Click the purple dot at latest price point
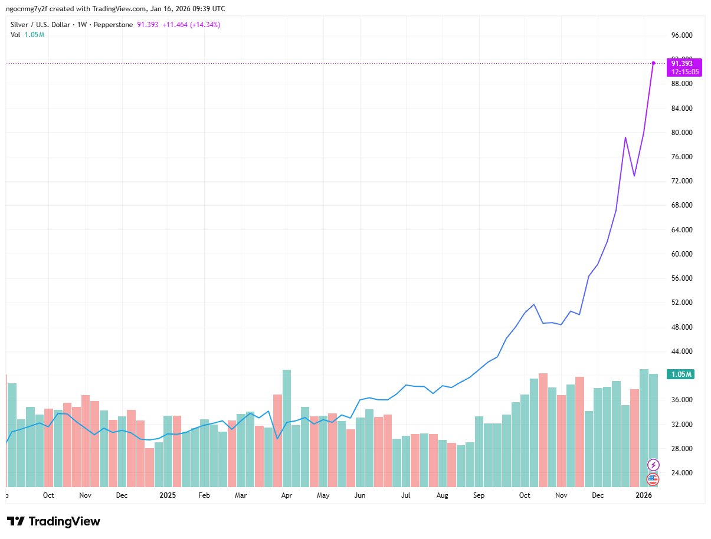Screen dimensions: 711x539 coord(653,63)
